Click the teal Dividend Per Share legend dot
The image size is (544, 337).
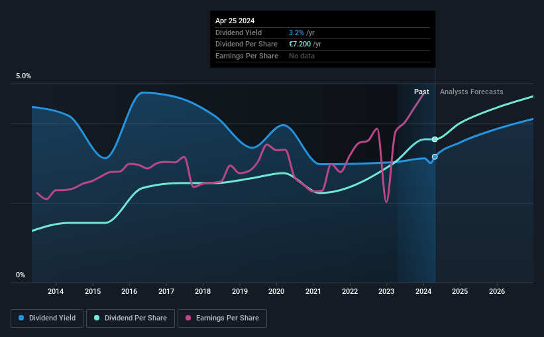click(97, 318)
